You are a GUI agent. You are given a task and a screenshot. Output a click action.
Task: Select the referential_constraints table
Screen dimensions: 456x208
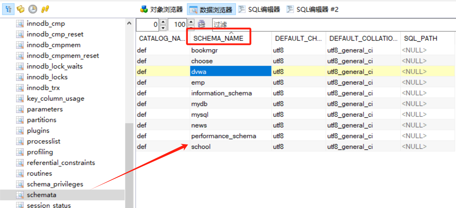61,163
